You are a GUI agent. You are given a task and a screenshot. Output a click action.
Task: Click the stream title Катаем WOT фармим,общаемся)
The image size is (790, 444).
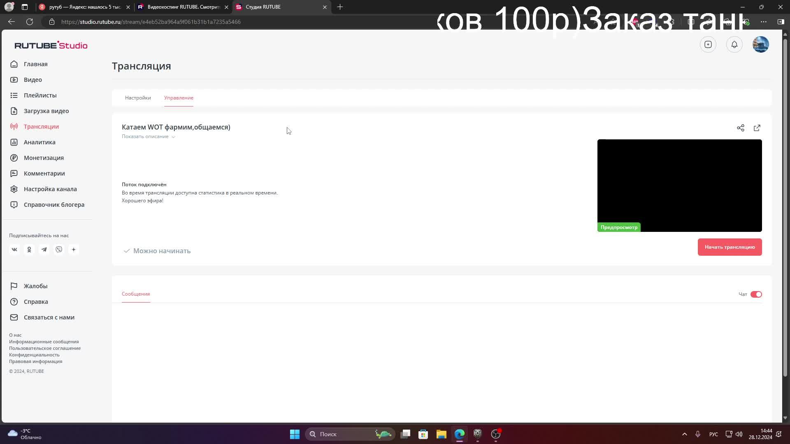click(176, 127)
